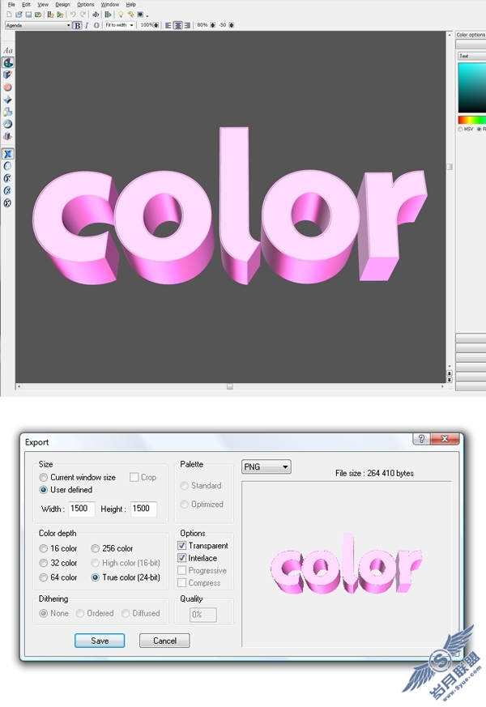Open the View options cube tool
This screenshot has height=707, width=486.
(7, 136)
